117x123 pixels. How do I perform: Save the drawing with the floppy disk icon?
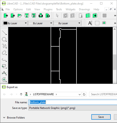[27, 16]
